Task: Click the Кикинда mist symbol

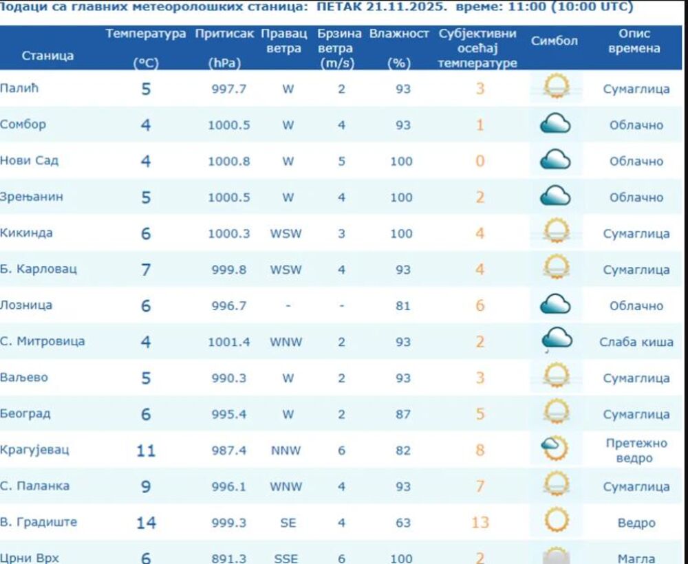Action: pos(556,231)
